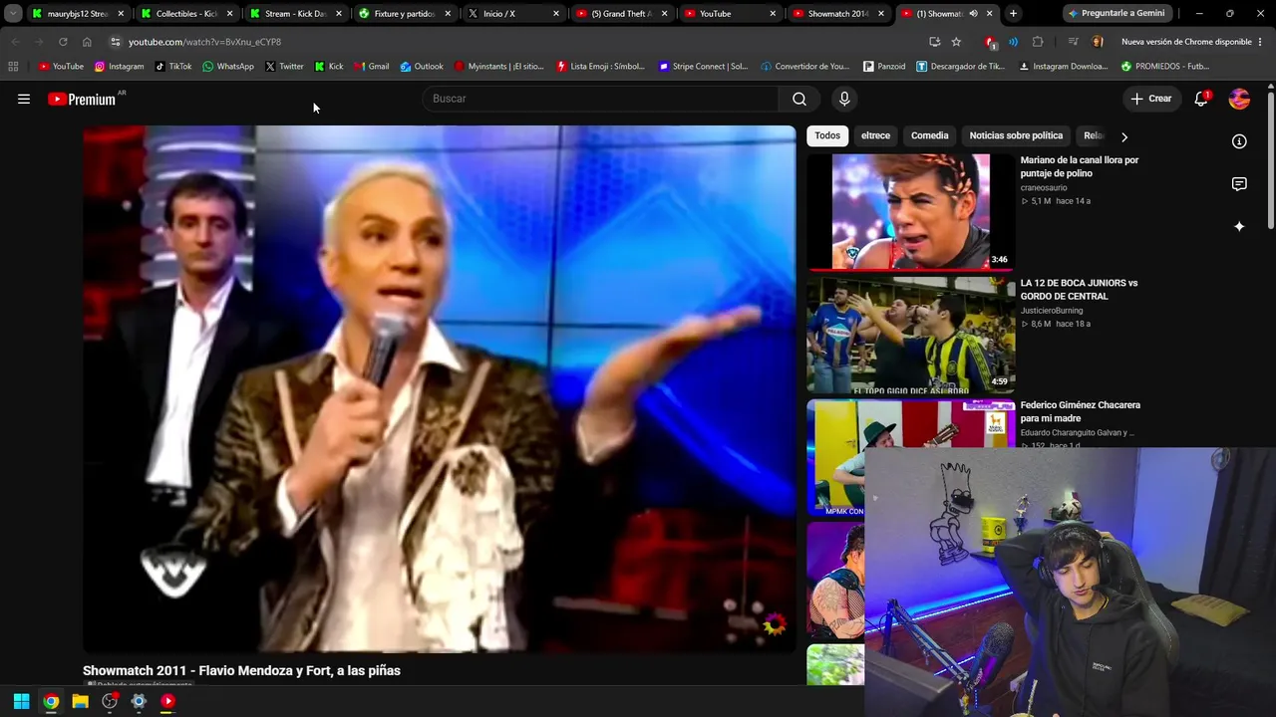Show video description info side icon
Screen dimensions: 1276x717
pyautogui.click(x=1239, y=141)
